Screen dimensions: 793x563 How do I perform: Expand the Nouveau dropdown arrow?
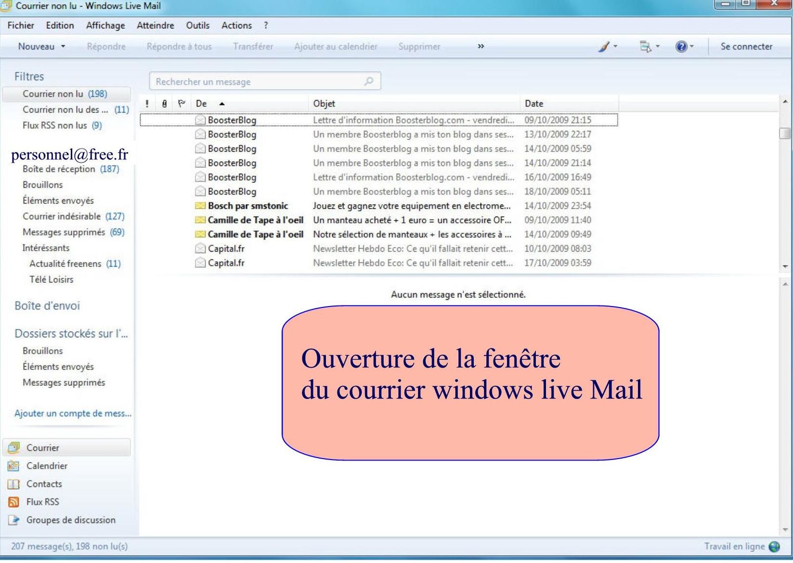pos(63,47)
